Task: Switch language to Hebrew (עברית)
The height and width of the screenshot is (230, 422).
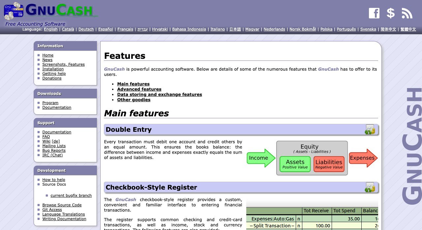Action: pyautogui.click(x=142, y=29)
